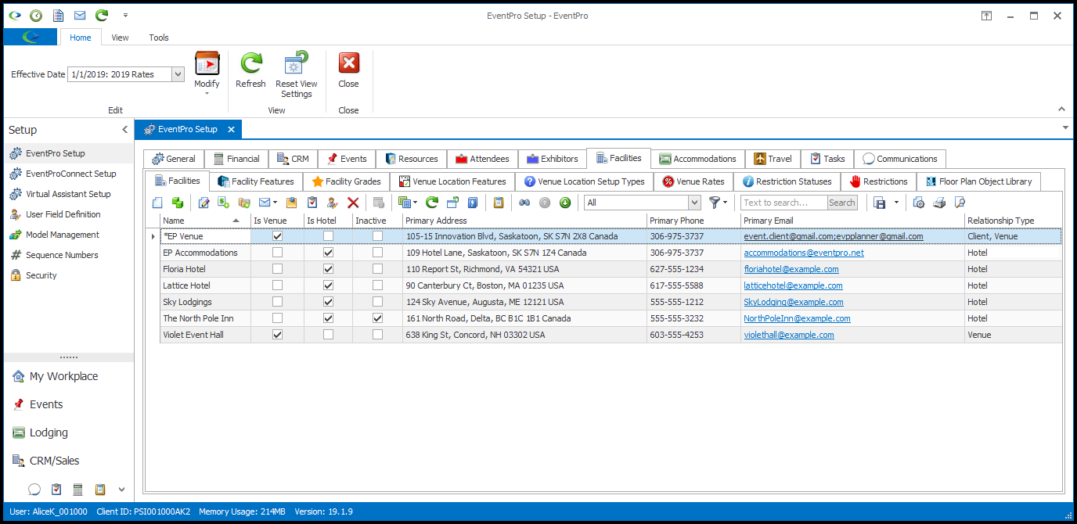Click Reset View Settings in ribbon
Image resolution: width=1077 pixels, height=524 pixels.
tap(297, 76)
